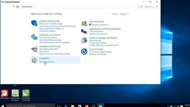Click the Forward arrow navigation button

pyautogui.click(x=7, y=7)
